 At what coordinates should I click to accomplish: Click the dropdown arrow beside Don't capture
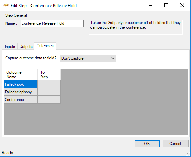click(113, 58)
